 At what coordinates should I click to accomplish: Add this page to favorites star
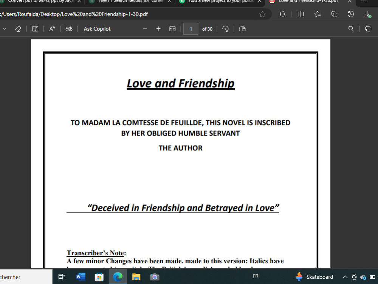[262, 14]
